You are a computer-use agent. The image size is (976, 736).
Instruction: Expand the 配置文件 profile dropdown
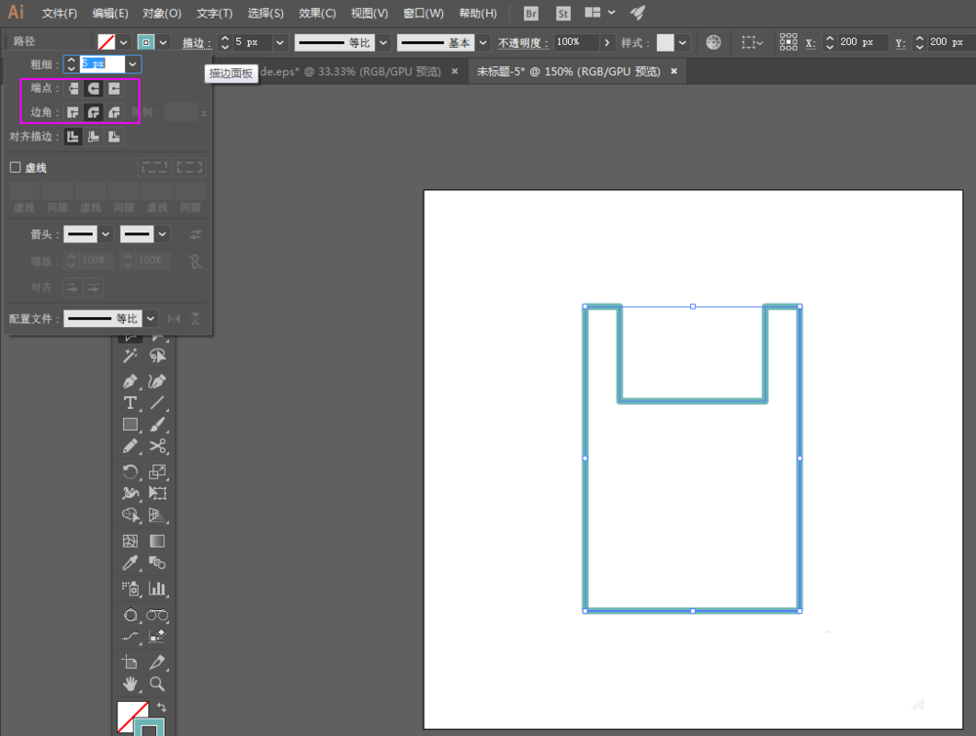click(150, 318)
